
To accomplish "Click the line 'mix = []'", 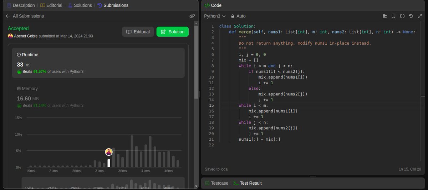I will point(248,60).
